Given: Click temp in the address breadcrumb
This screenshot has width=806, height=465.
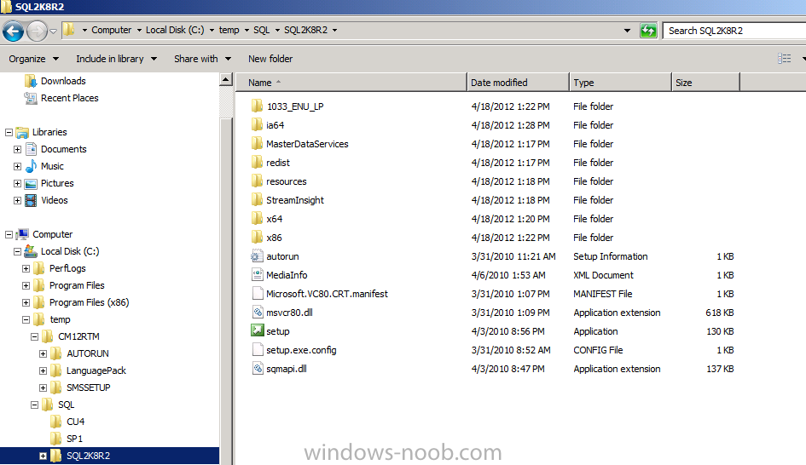Looking at the screenshot, I should click(229, 31).
